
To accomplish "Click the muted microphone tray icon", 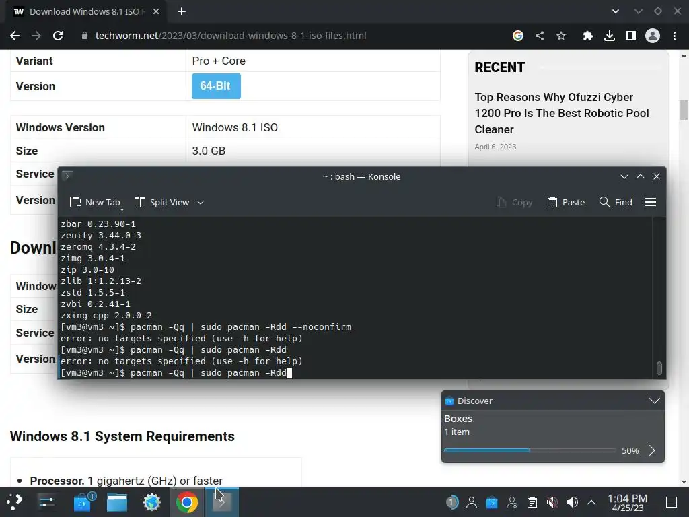I will coord(552,502).
